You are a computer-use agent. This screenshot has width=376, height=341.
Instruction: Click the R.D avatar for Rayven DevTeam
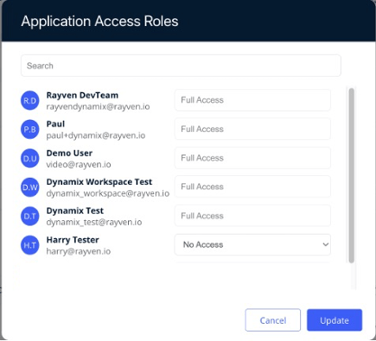coord(30,100)
